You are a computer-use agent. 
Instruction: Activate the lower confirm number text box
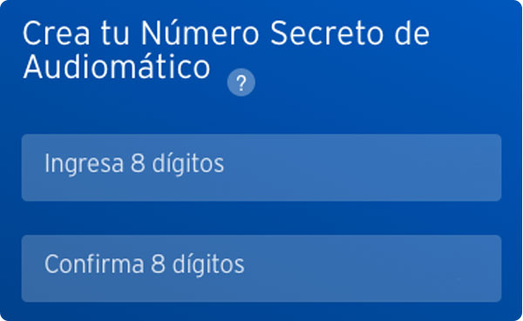(x=261, y=269)
